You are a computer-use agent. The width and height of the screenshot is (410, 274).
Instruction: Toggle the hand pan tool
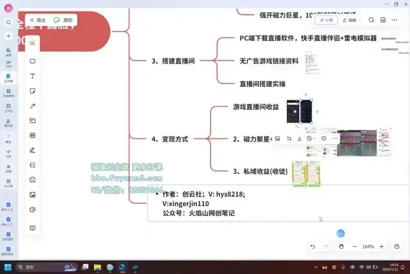(x=341, y=246)
